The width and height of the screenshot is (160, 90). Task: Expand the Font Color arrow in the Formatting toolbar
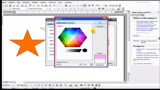pyautogui.click(x=121, y=9)
